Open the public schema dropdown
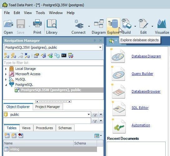The height and width of the screenshot is (156, 170). pyautogui.click(x=89, y=115)
